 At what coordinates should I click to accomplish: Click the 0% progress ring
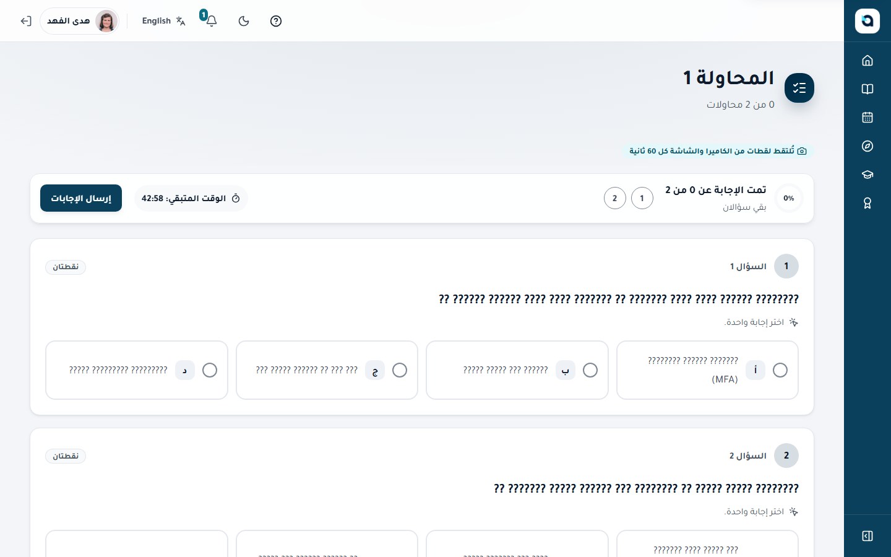click(789, 198)
